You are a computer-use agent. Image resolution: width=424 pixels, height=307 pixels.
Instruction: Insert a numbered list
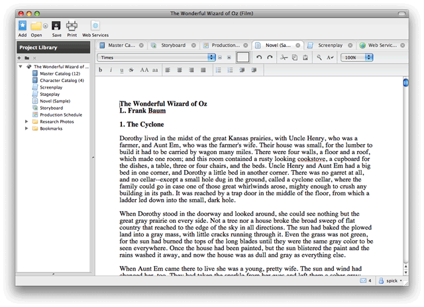pos(230,70)
